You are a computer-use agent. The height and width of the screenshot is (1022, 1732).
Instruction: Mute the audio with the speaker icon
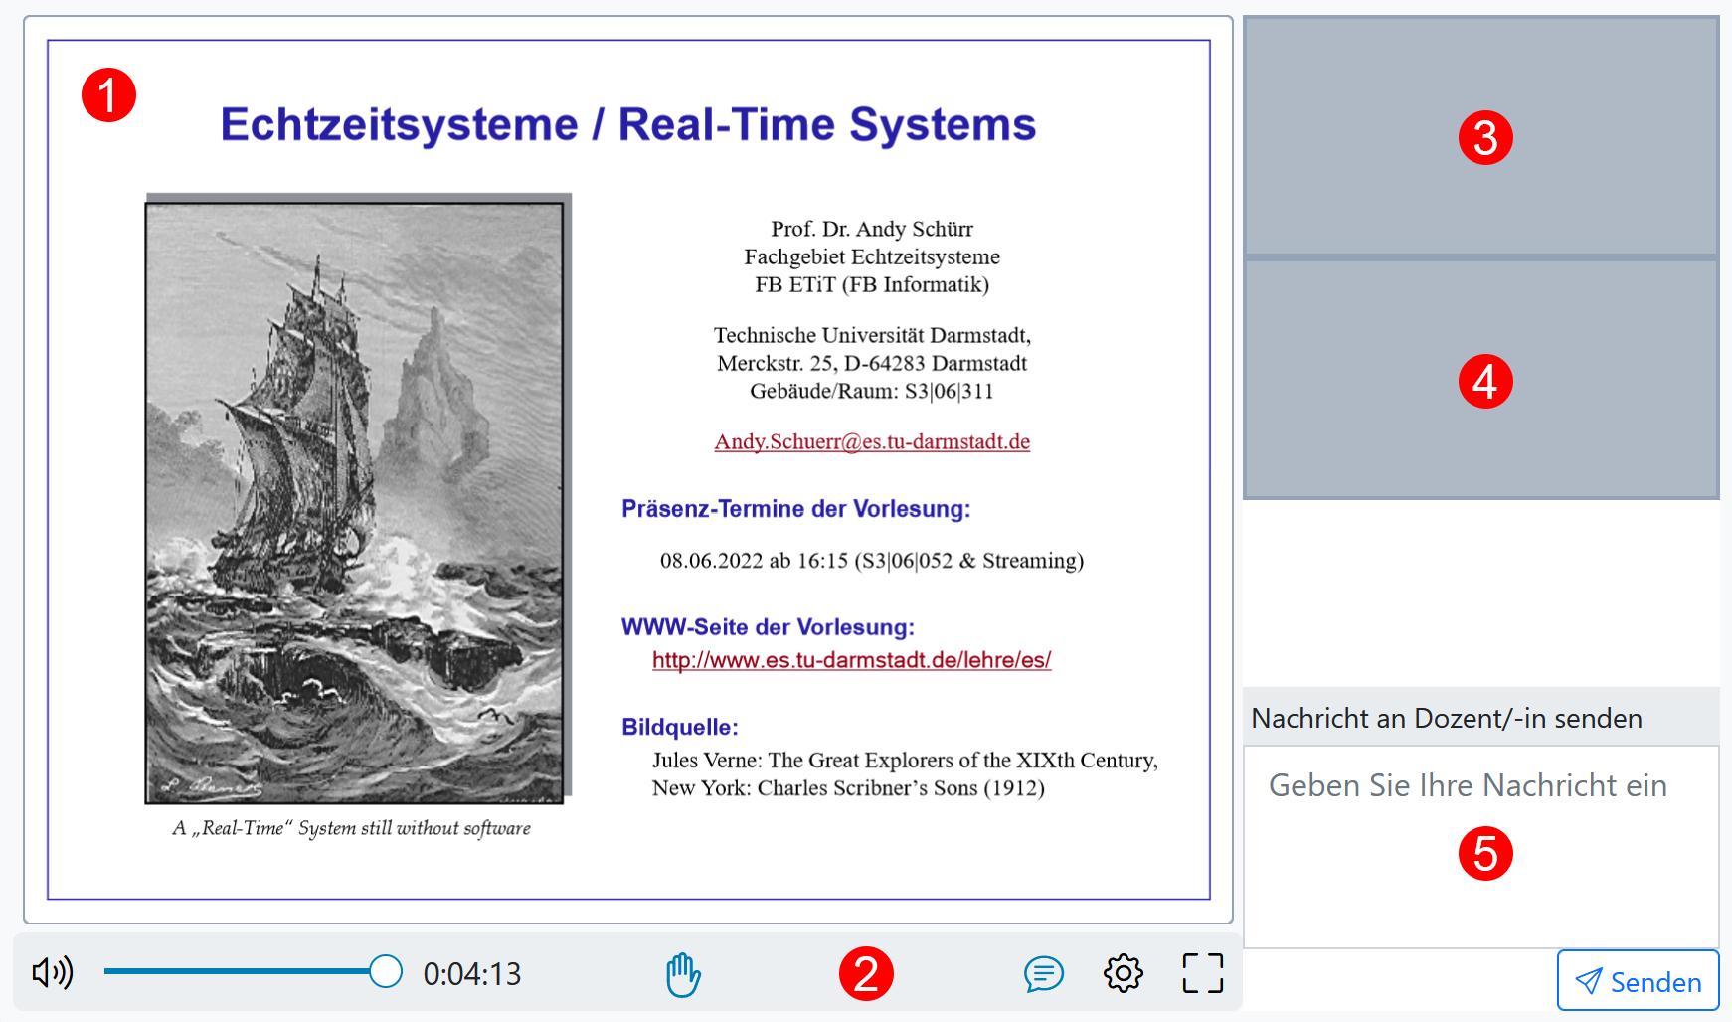pos(53,972)
